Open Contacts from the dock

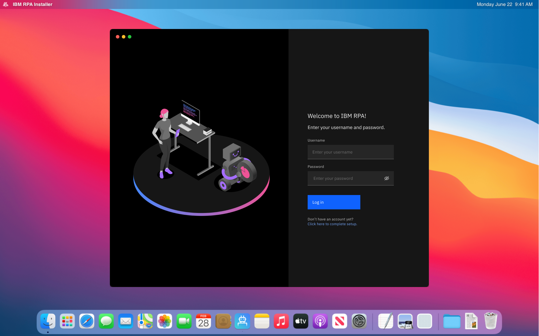pos(223,321)
